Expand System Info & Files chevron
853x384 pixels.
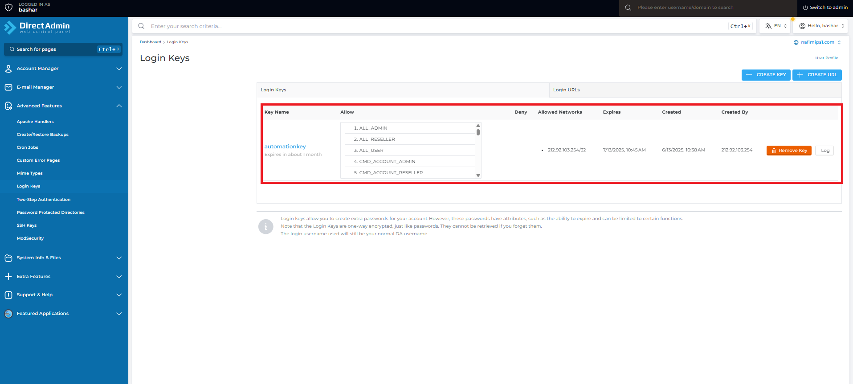point(119,258)
